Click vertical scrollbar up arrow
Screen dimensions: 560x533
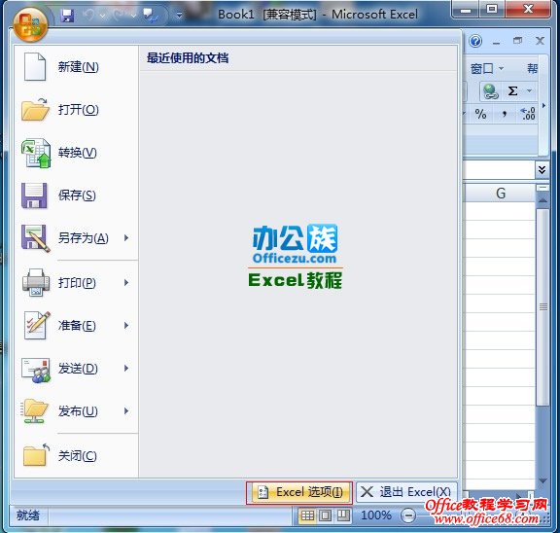pos(542,200)
